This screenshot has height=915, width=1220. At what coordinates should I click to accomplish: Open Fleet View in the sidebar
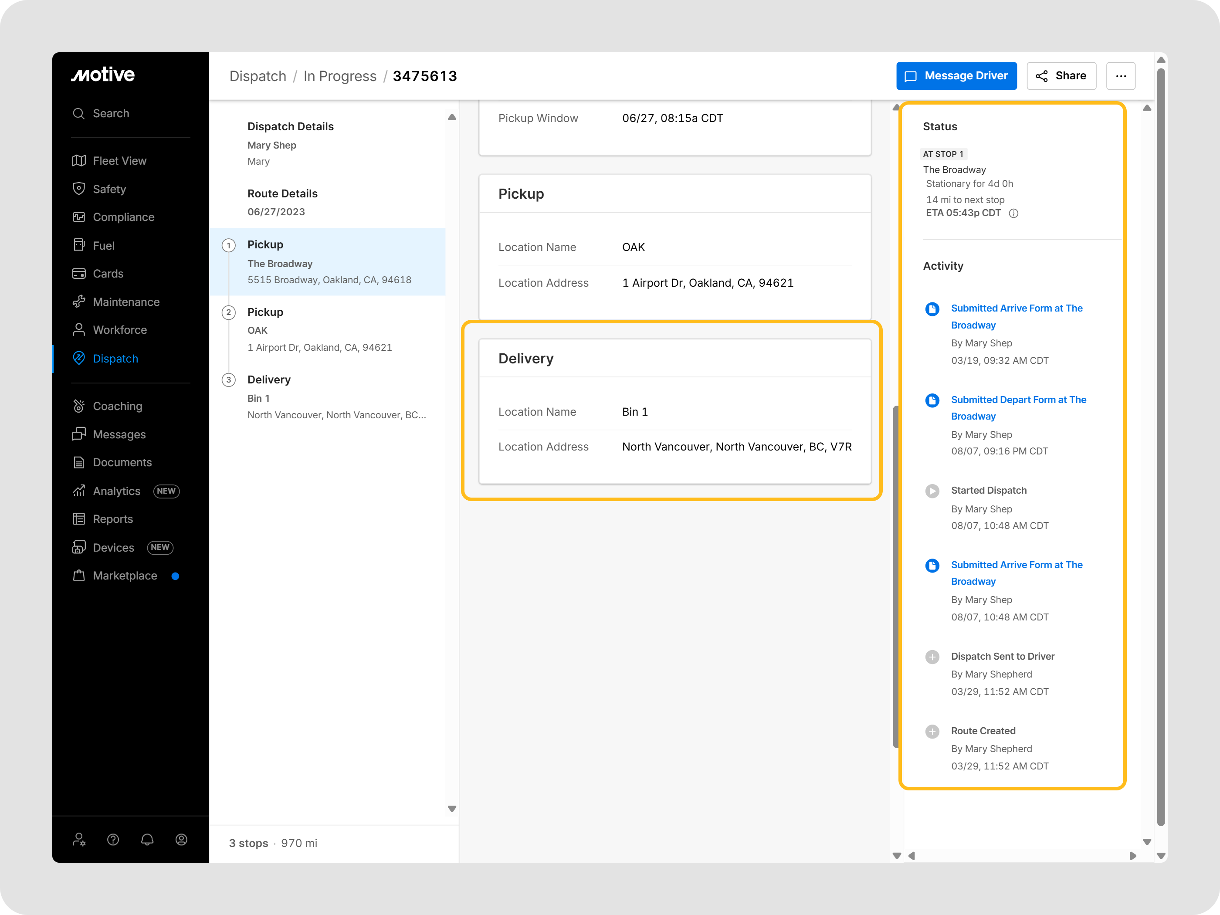[119, 161]
